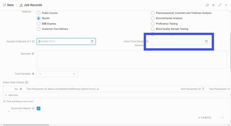This screenshot has height=126, width=231.
Task: Click the share icon in header
Action: tap(213, 5)
